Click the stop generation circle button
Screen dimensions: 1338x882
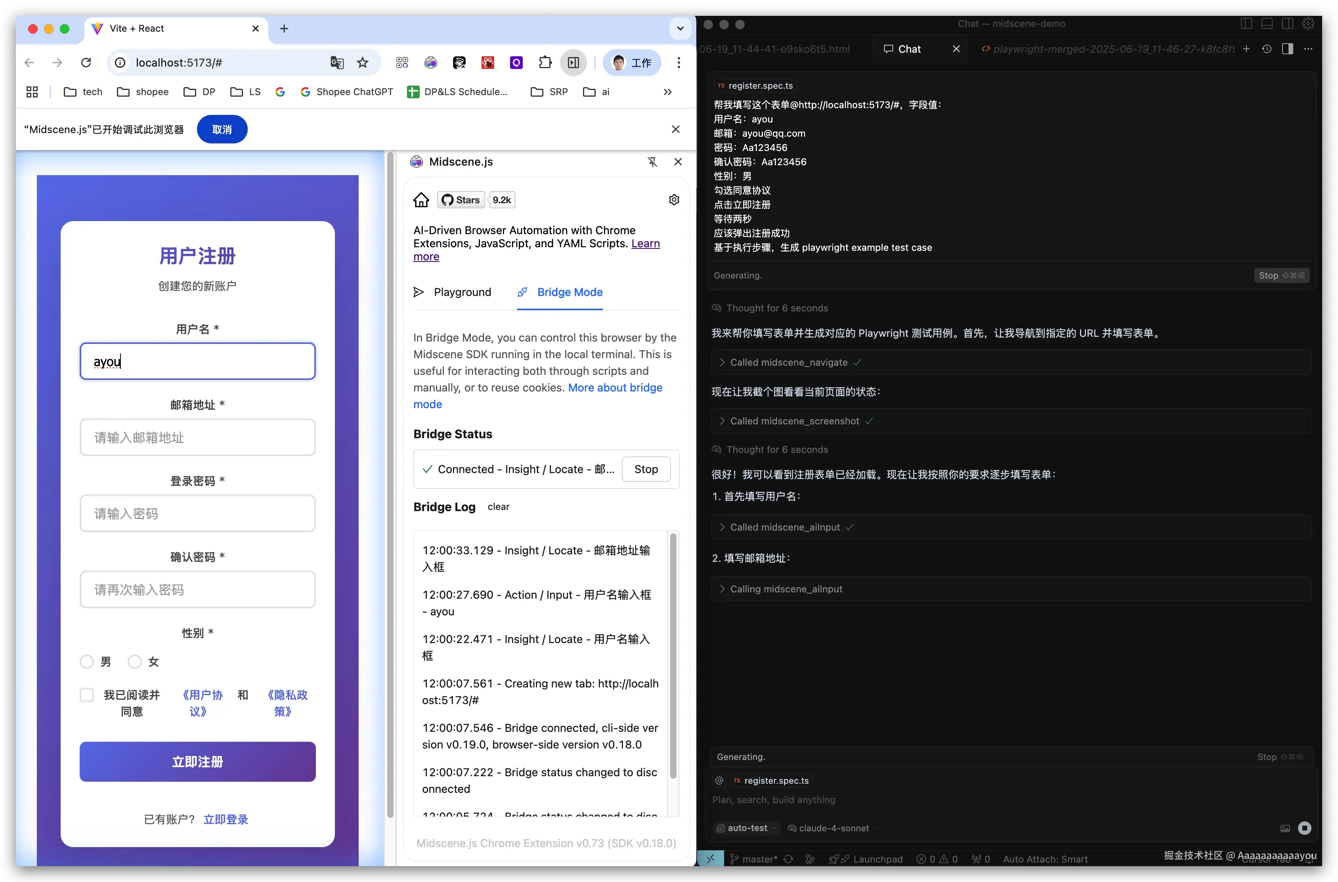(x=1304, y=827)
